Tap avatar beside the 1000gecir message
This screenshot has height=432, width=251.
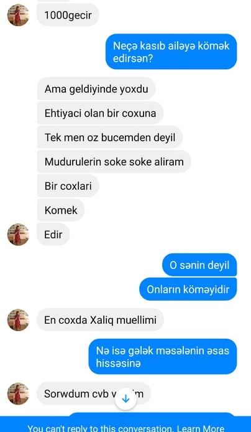[x=18, y=15]
